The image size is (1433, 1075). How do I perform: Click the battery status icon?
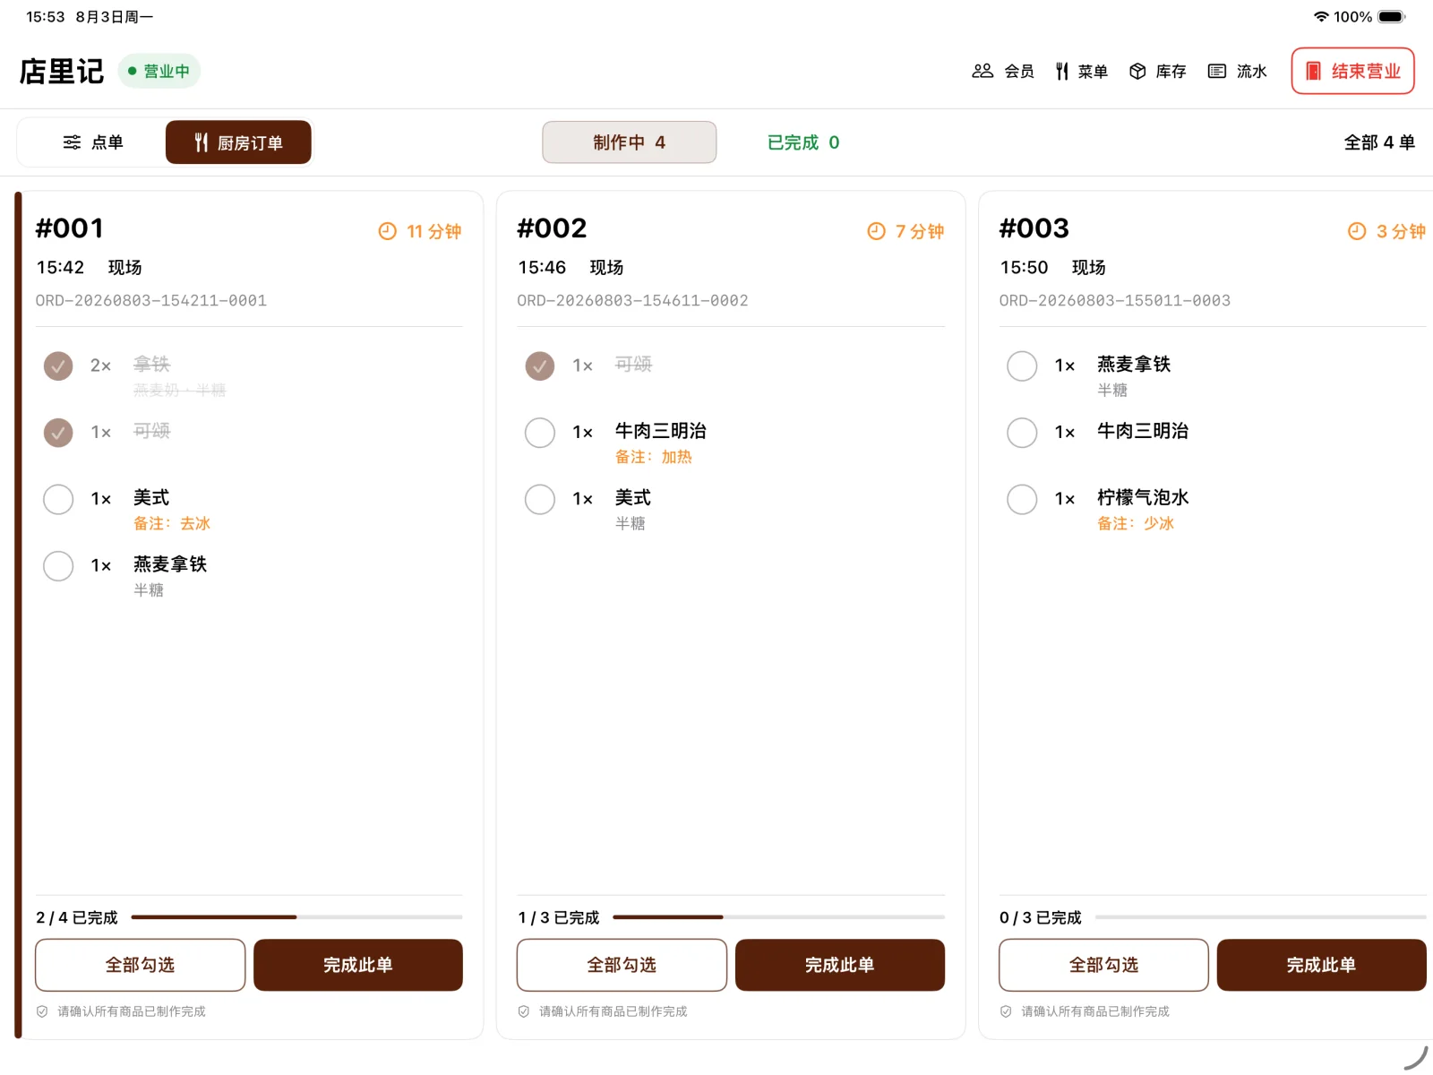click(1392, 16)
